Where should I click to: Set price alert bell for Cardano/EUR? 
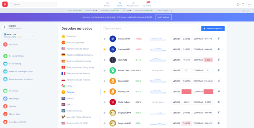point(219,39)
